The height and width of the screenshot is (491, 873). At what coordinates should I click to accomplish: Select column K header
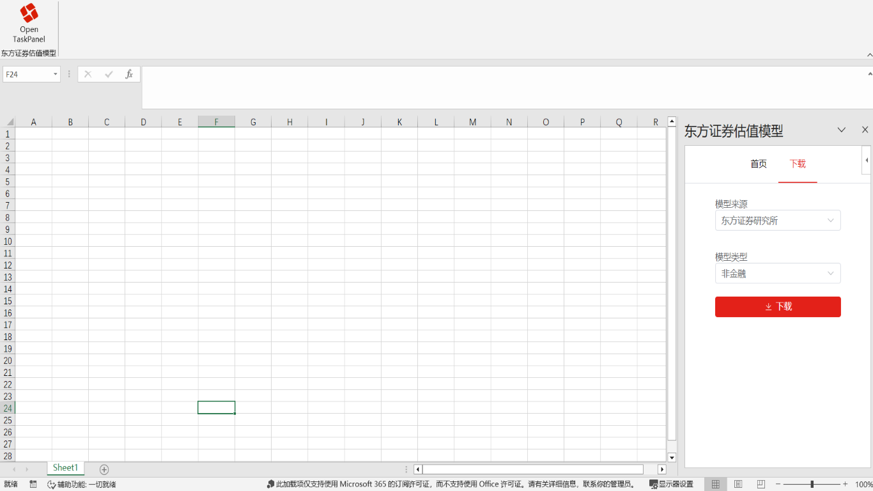(x=399, y=122)
